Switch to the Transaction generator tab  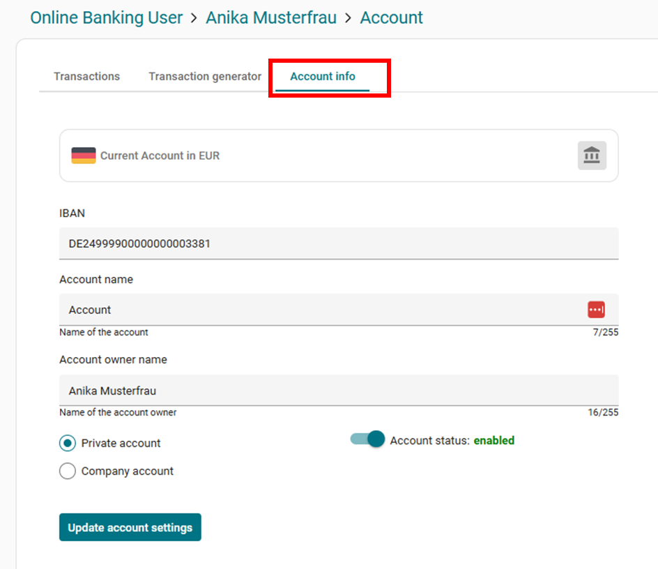[x=205, y=77]
